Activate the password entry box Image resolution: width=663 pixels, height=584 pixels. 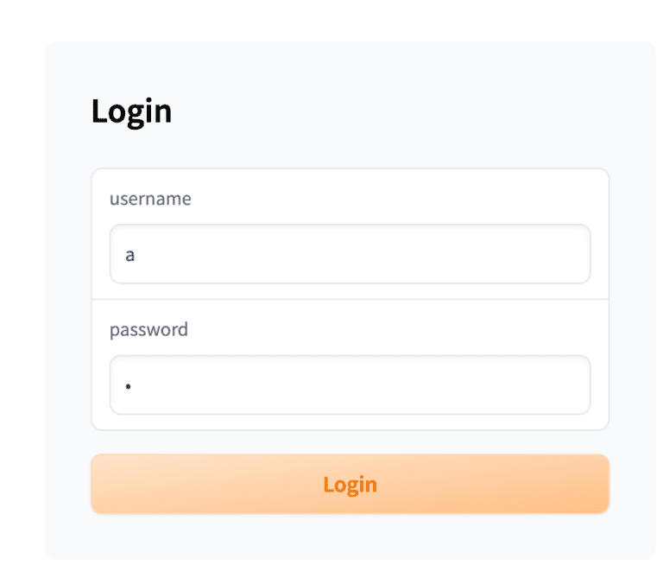pyautogui.click(x=350, y=384)
